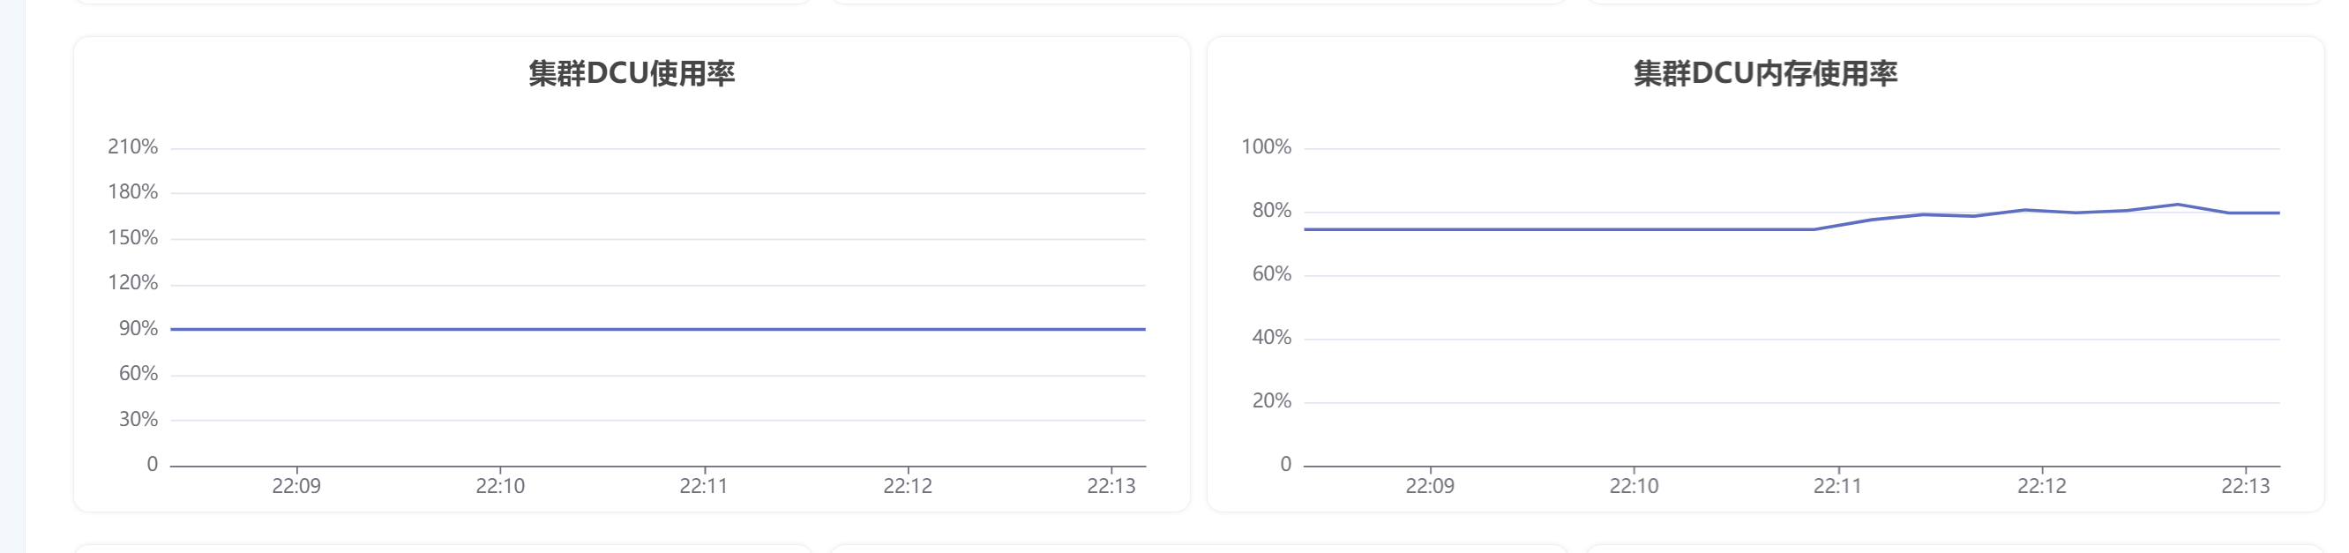
Task: Click the peak of the memory usage line
Action: [x=2178, y=205]
